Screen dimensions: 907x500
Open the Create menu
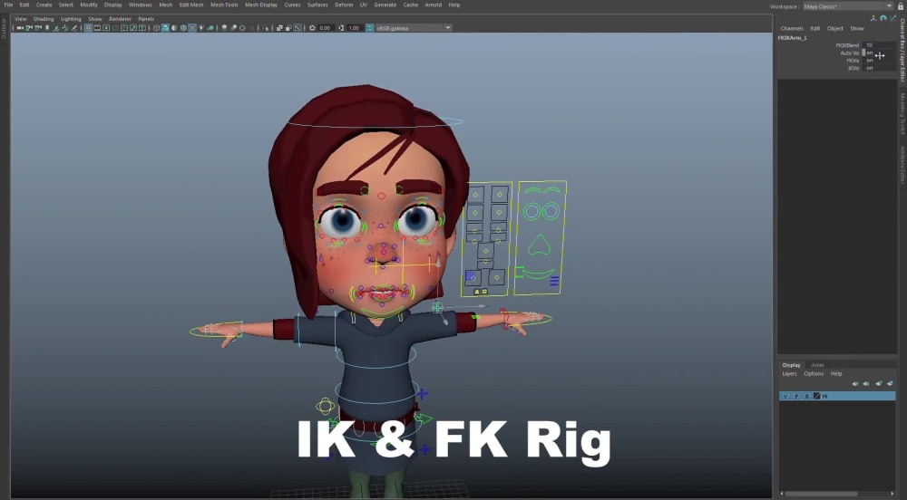(44, 5)
